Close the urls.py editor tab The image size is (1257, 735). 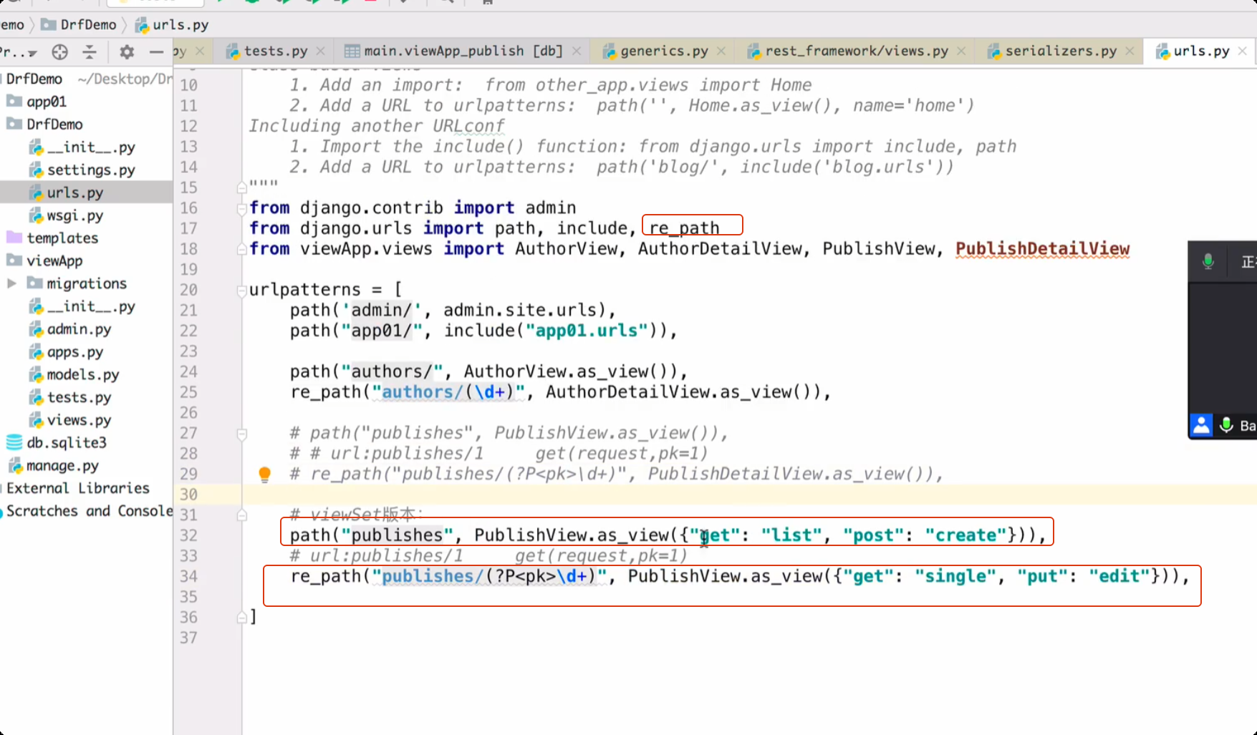click(x=1243, y=51)
